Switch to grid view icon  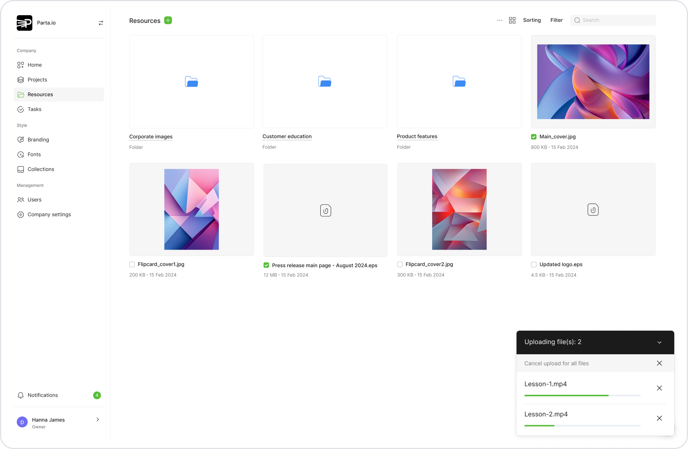(x=512, y=20)
